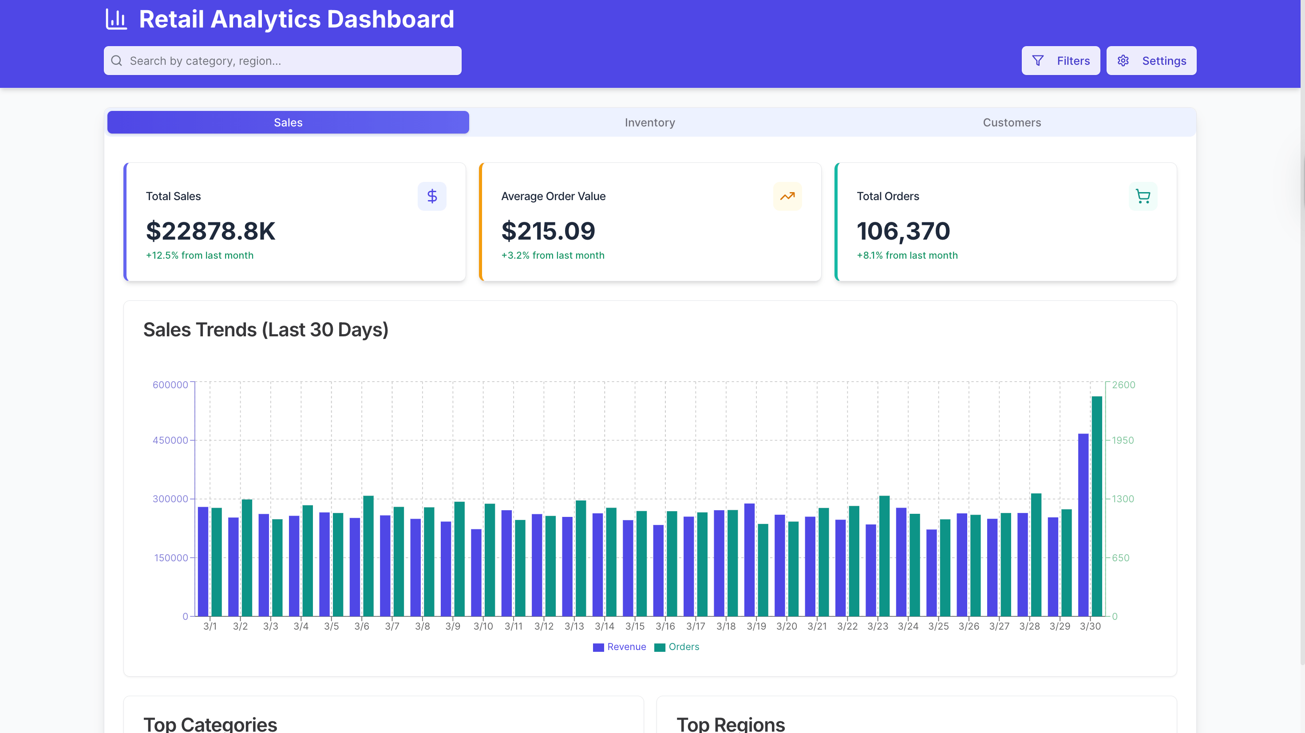This screenshot has width=1305, height=733.
Task: Toggle the Orders series in the chart legend
Action: pos(677,647)
